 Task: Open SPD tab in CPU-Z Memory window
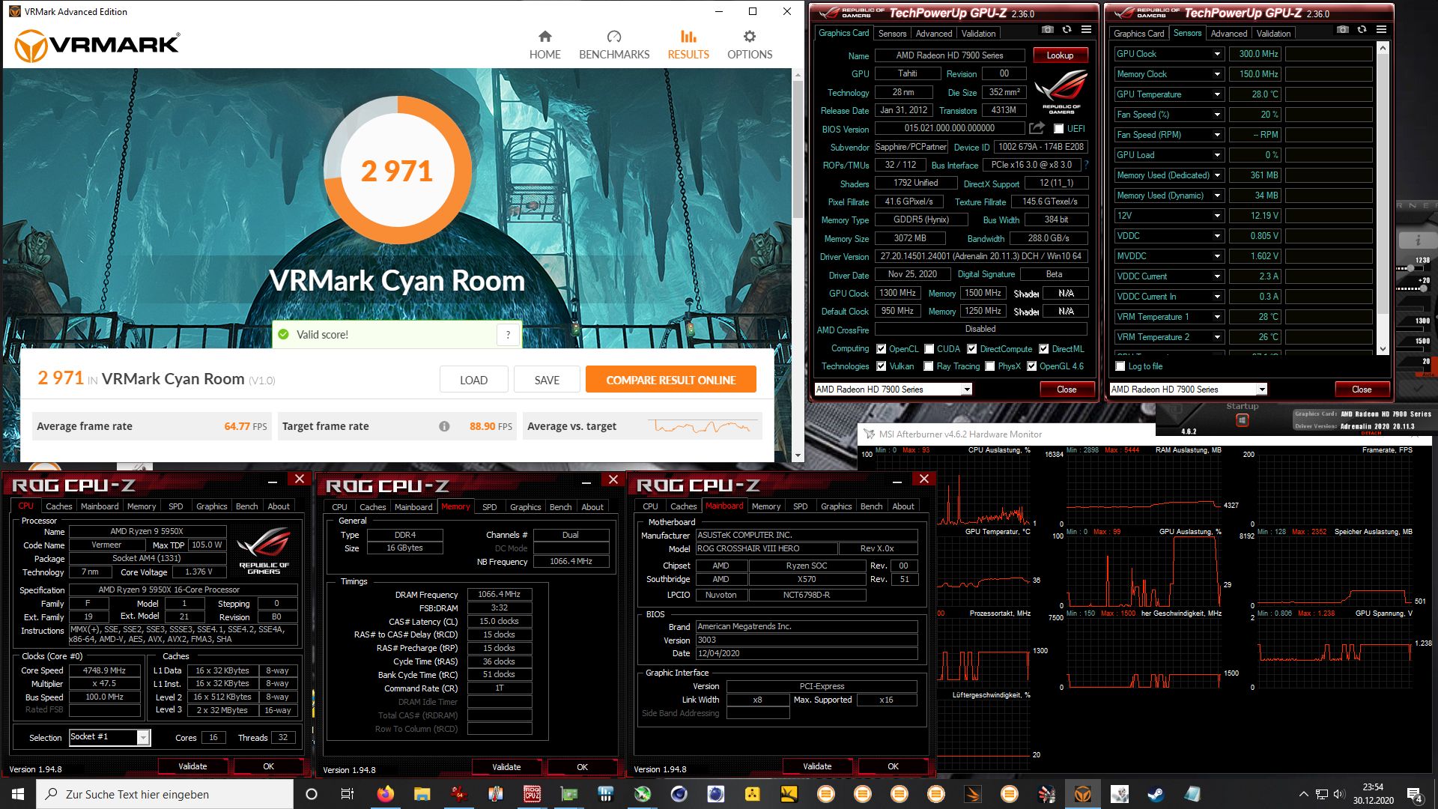[x=490, y=507]
